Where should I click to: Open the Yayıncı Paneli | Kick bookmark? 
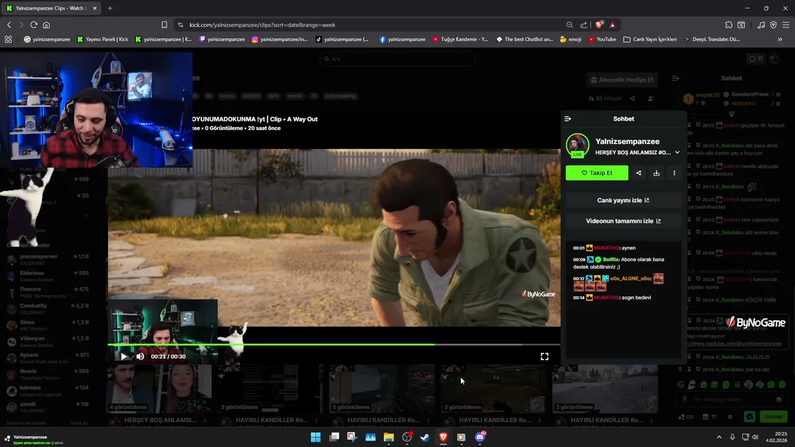click(x=102, y=39)
